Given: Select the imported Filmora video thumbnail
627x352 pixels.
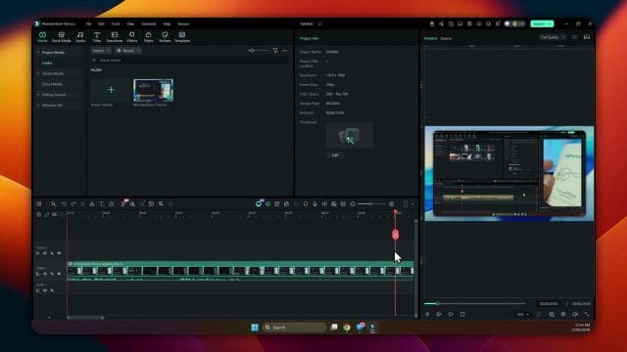Looking at the screenshot, I should click(x=153, y=90).
